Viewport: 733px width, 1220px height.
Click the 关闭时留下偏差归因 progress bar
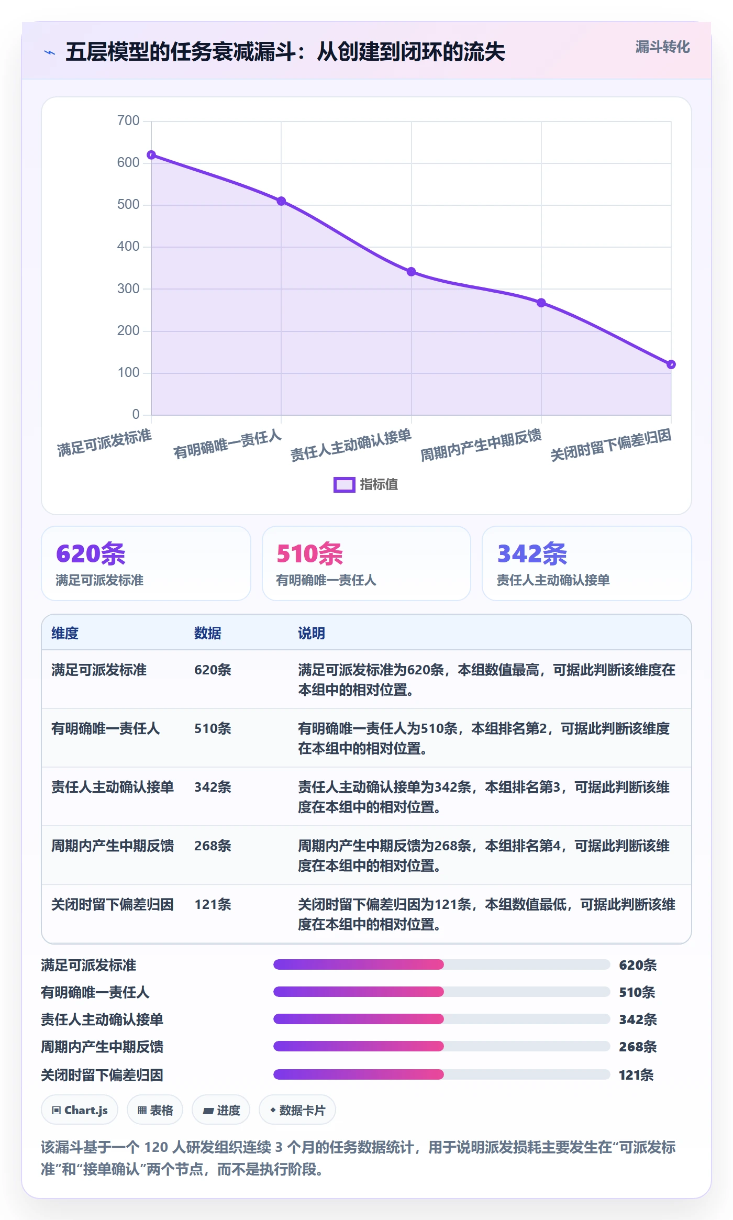pyautogui.click(x=442, y=1074)
